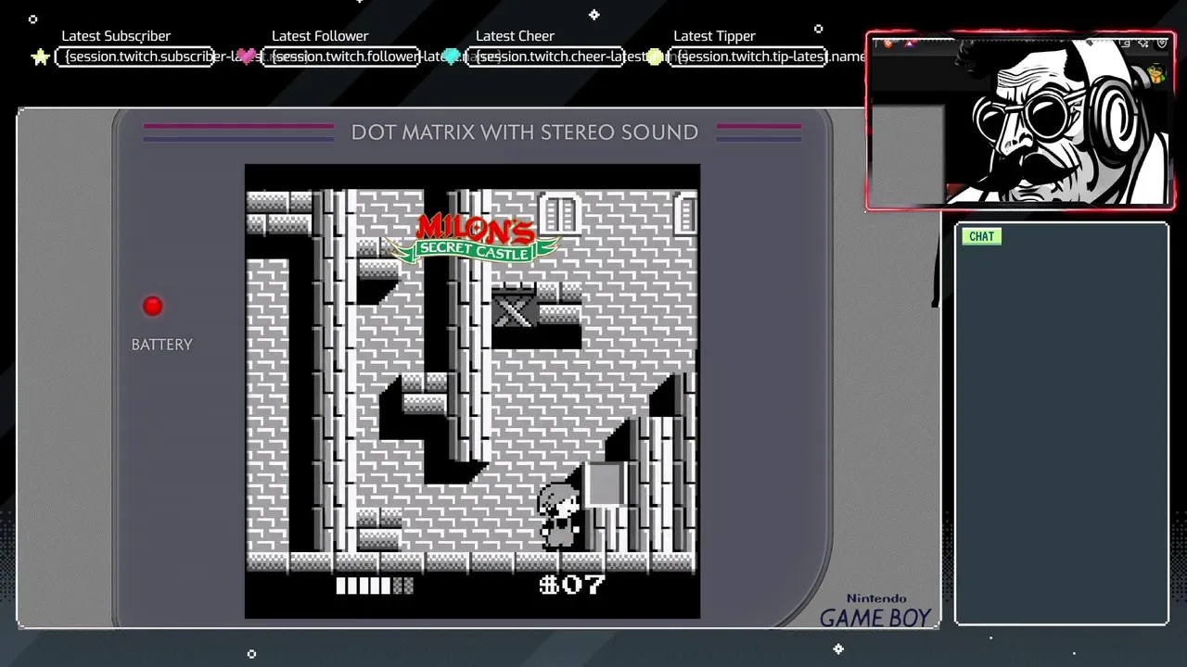Click the shield icon in webcam panel toolbar
Viewport: 1187px width, 667px height.
(1162, 43)
